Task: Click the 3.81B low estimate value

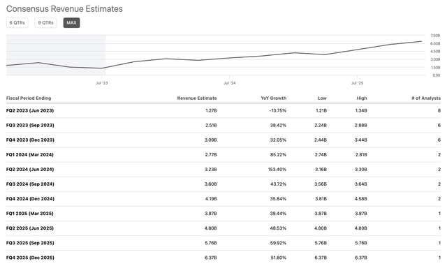Action: tap(321, 199)
